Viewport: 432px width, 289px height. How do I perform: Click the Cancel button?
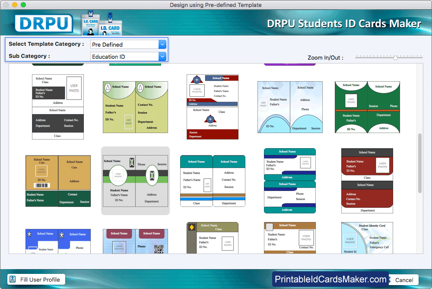pos(404,280)
